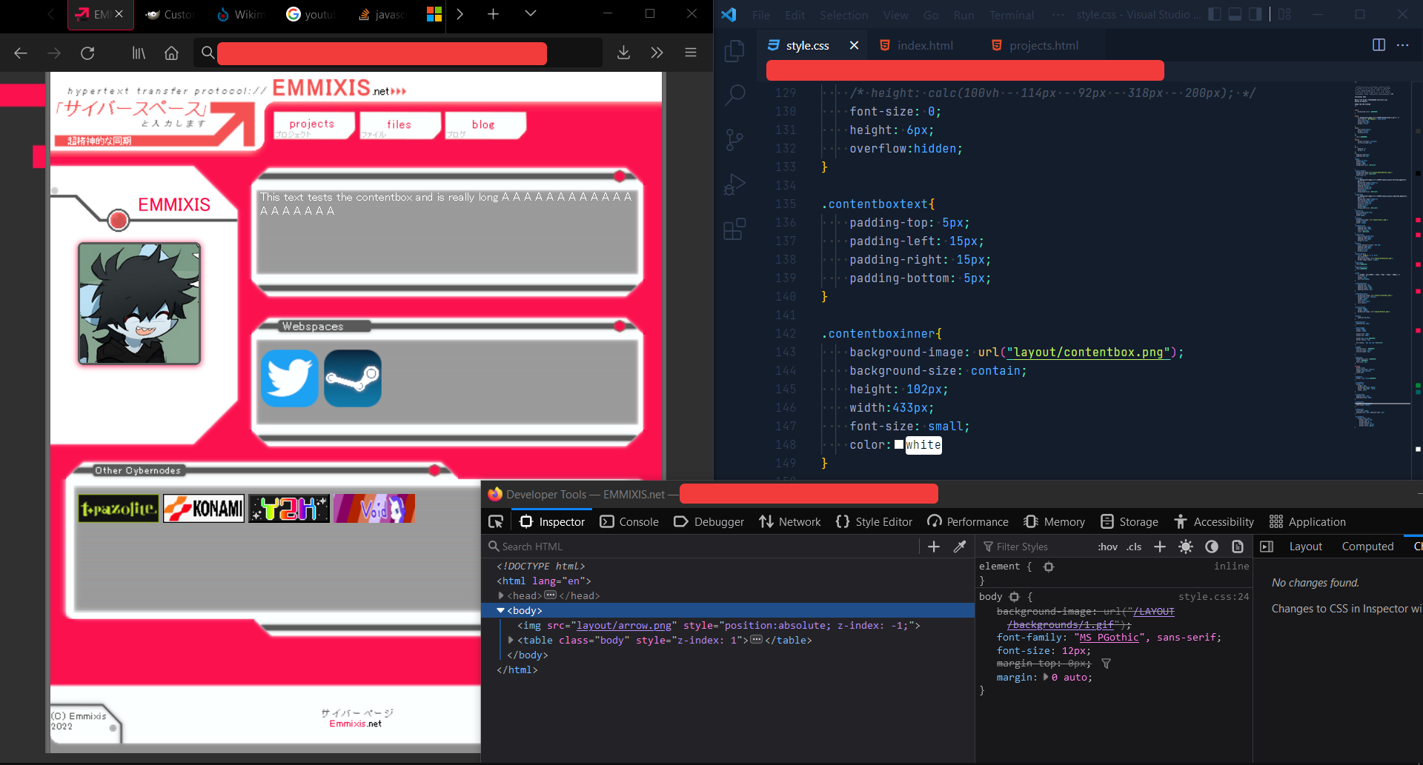Screen dimensions: 1423x765
Task: Open the blog page button
Action: 484,124
